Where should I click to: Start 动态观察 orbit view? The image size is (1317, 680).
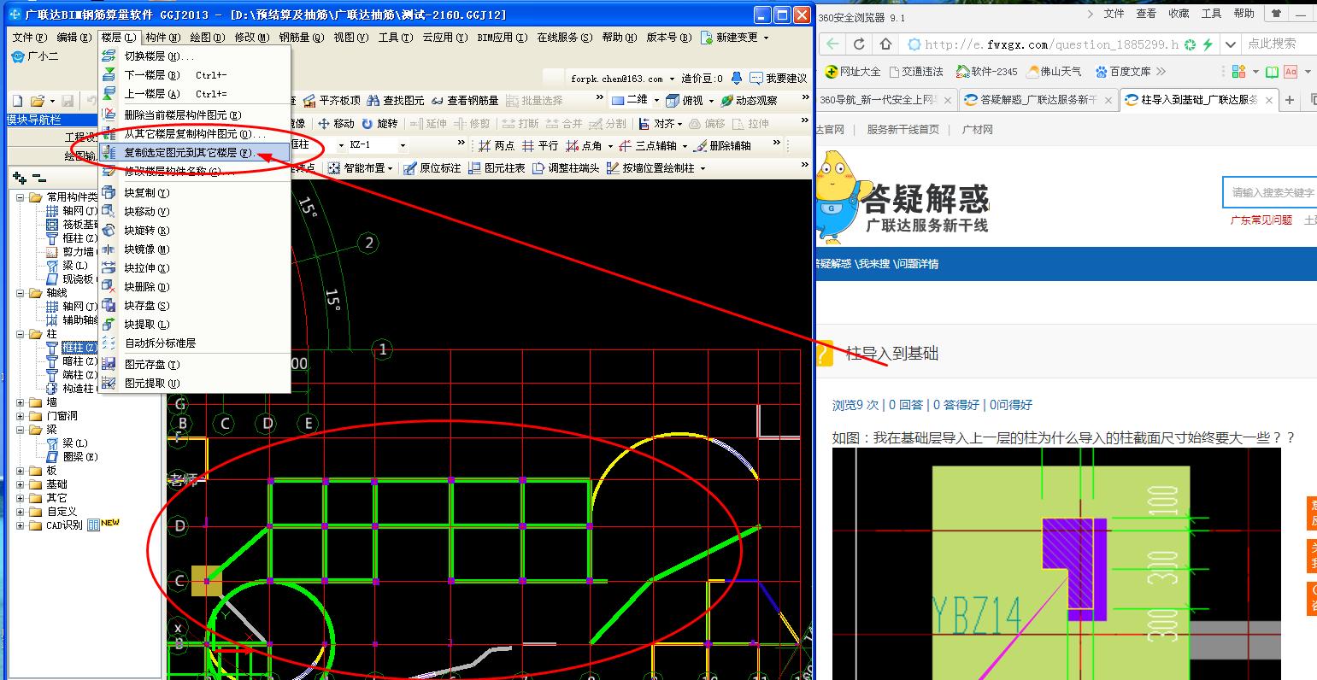coord(749,101)
